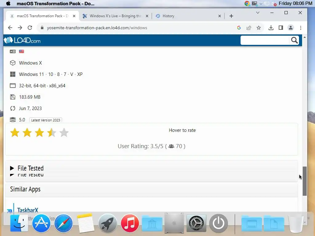Toggle the browser side panel icon

tap(281, 28)
